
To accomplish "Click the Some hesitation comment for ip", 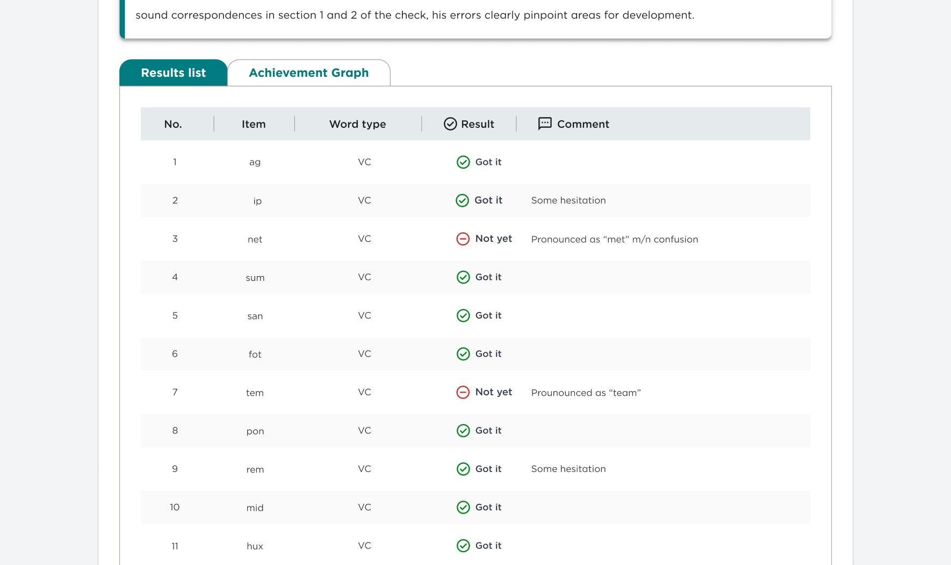I will click(x=568, y=200).
